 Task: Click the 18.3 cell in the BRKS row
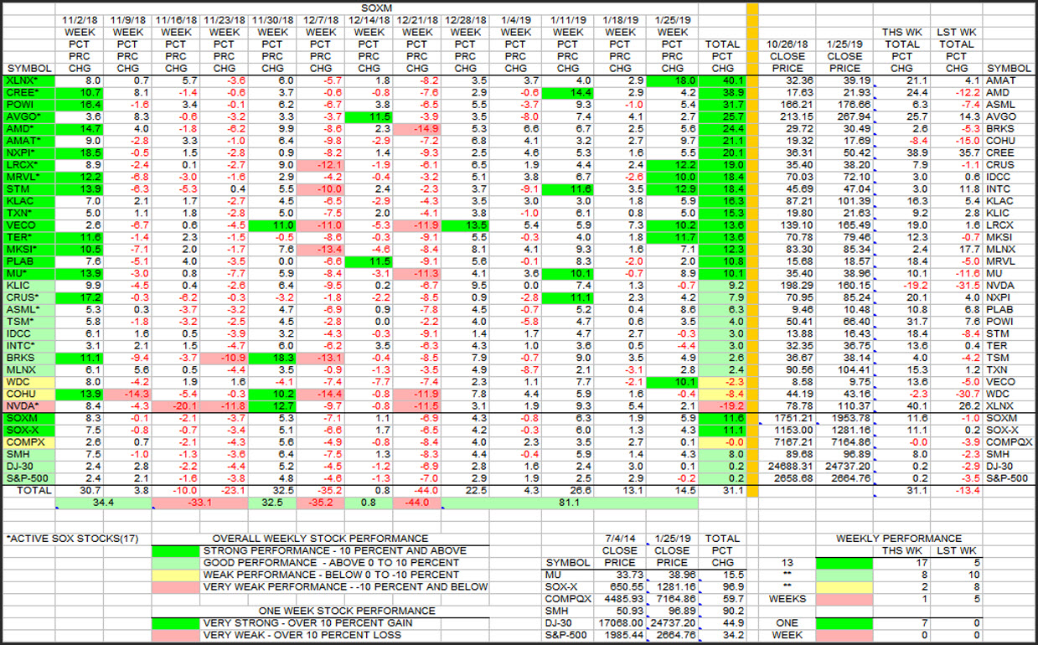click(272, 359)
